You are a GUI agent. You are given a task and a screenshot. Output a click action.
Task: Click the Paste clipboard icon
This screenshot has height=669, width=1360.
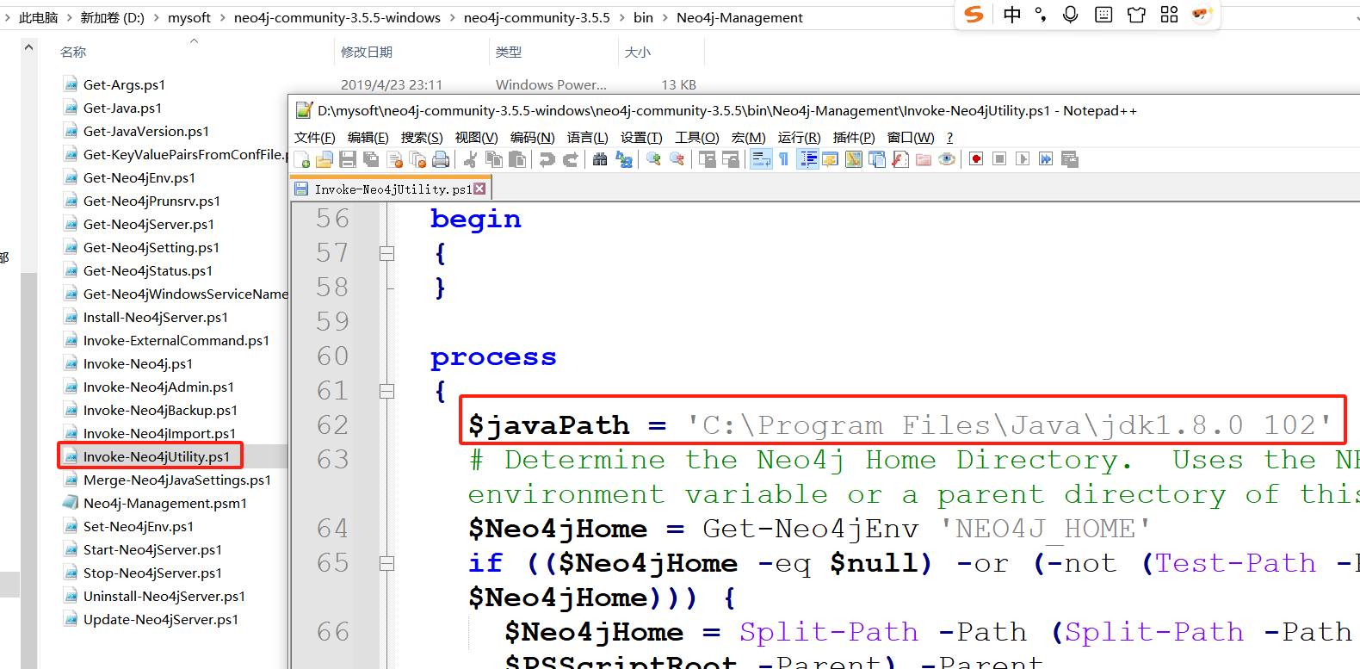pyautogui.click(x=516, y=159)
